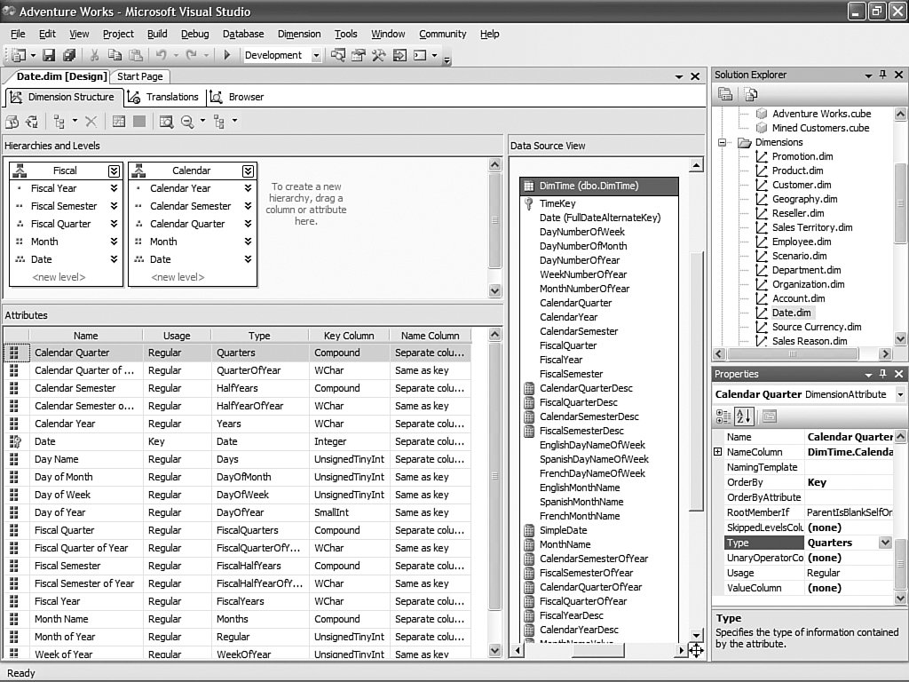Screen dimensions: 909x682
Task: Open the Community menu
Action: coord(443,34)
